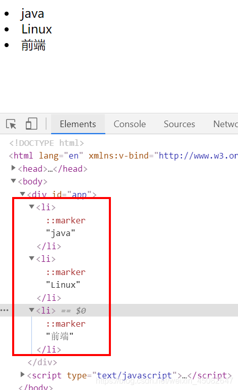Expand the script type text/javascript node
Viewport: 238px width, 390px height.
(x=22, y=374)
